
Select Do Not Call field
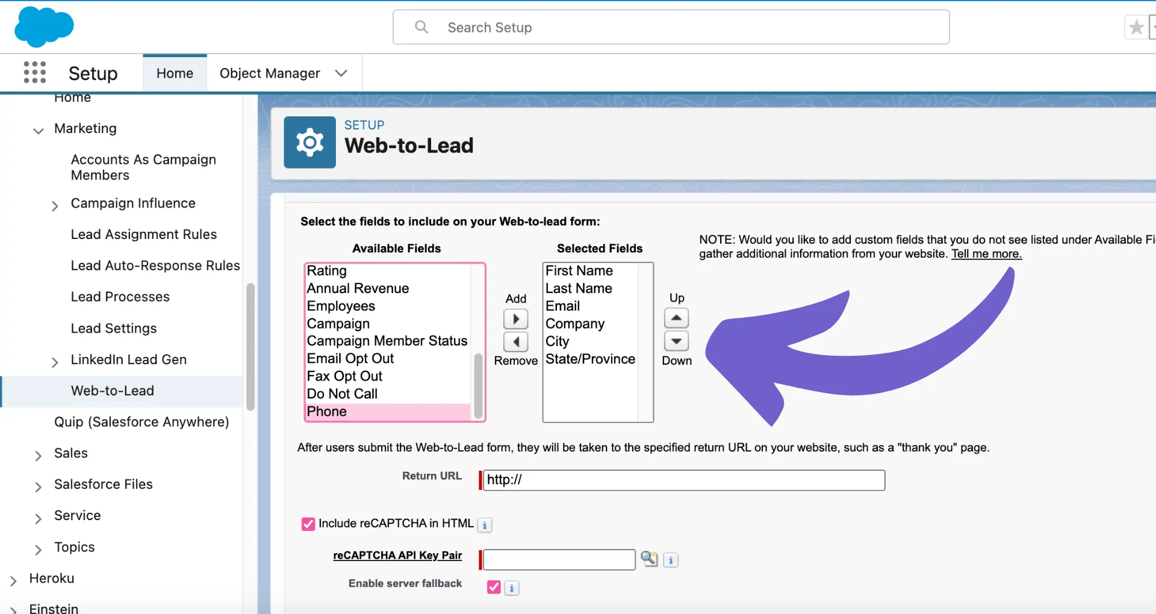click(342, 394)
